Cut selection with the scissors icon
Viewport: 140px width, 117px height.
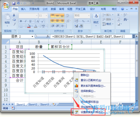click(x=14, y=15)
